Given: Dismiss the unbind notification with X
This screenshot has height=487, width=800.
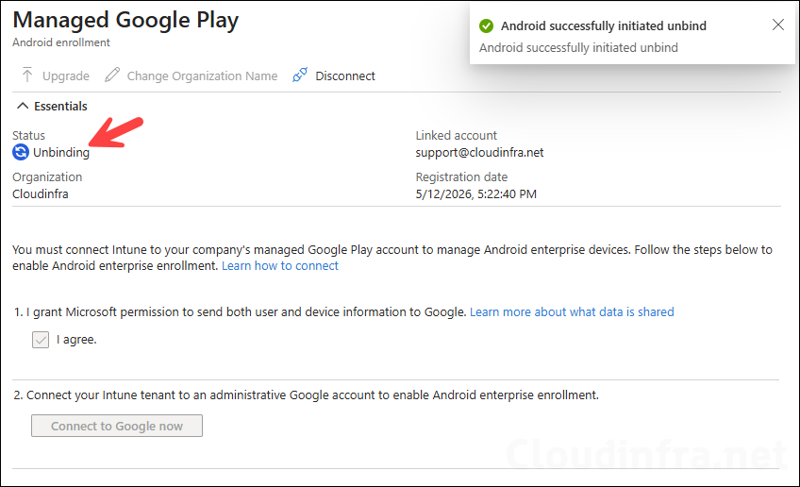Looking at the screenshot, I should (778, 25).
